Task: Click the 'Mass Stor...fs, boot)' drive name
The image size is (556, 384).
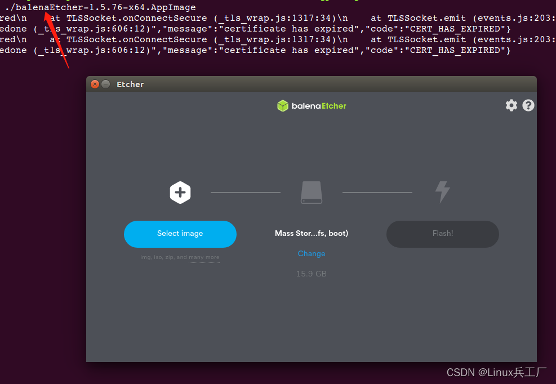Action: tap(312, 233)
